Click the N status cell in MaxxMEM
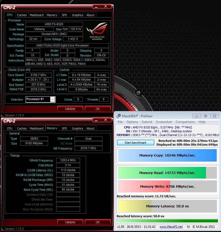Screen dimensions: 221x232 [188, 227]
